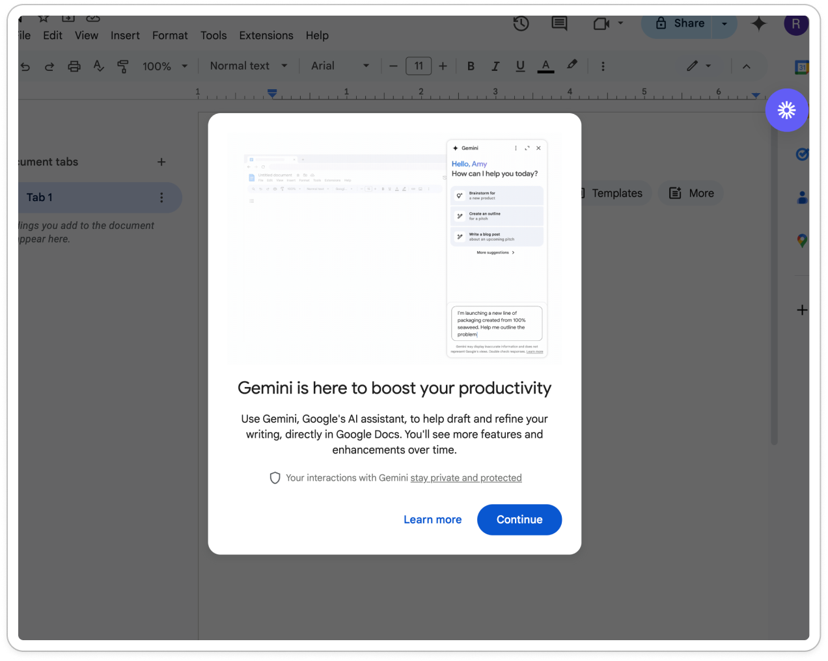Image resolution: width=828 pixels, height=661 pixels.
Task: Click the Share button
Action: point(680,24)
